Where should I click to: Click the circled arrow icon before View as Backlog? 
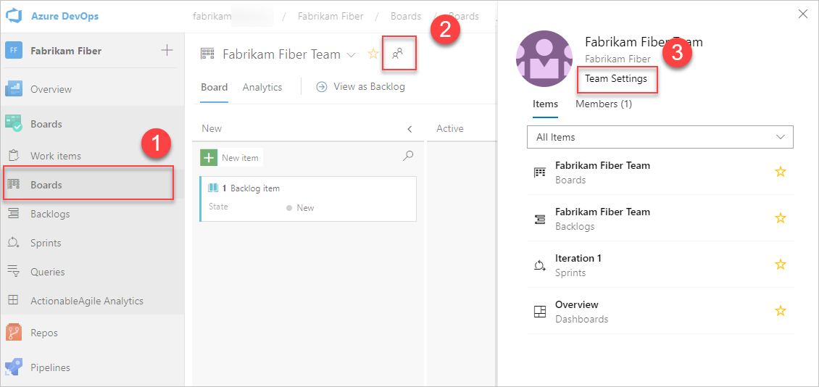pos(323,87)
